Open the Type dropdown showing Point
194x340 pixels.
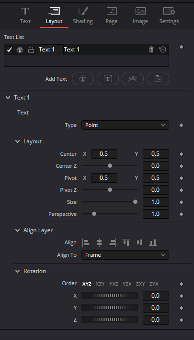(x=125, y=125)
